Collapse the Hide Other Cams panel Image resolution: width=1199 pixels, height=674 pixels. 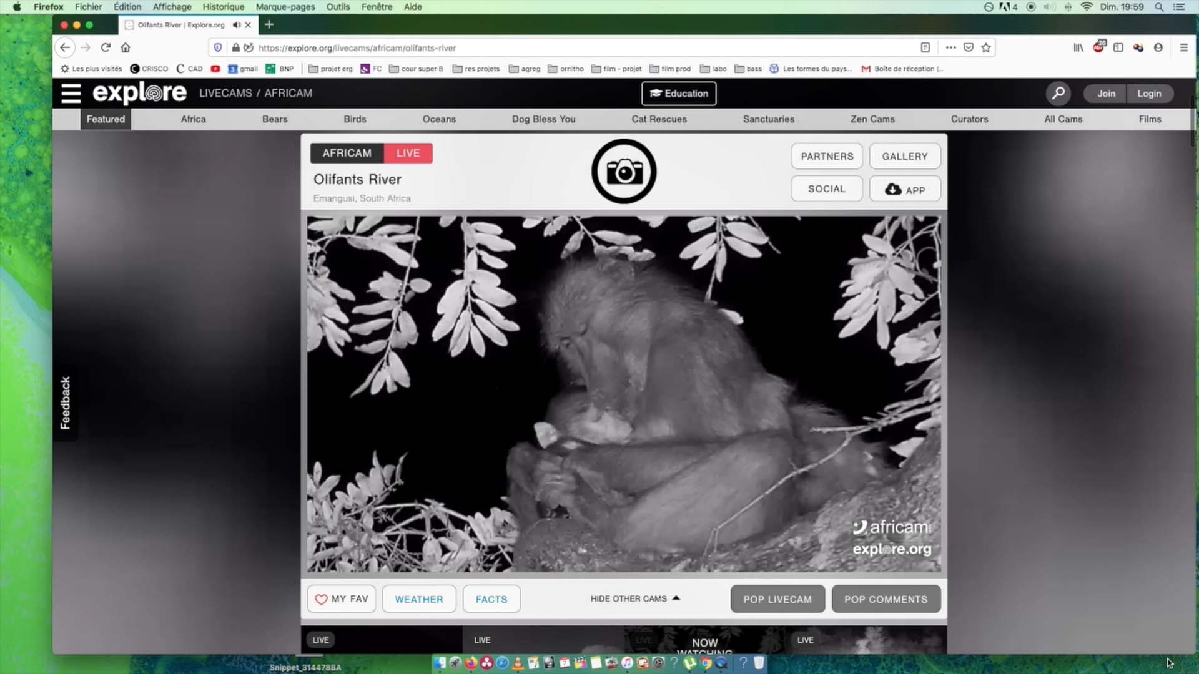tap(634, 598)
